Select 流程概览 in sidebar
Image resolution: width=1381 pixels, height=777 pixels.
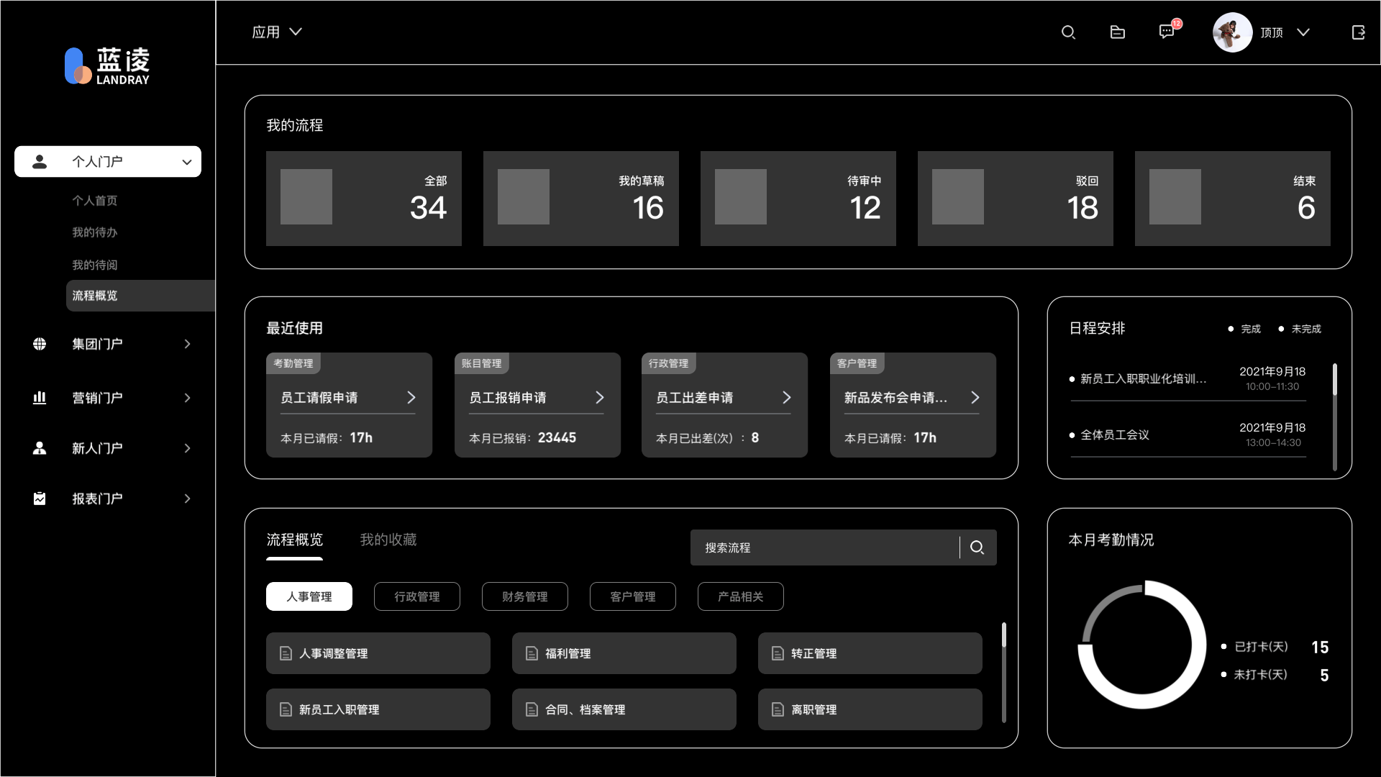coord(141,296)
